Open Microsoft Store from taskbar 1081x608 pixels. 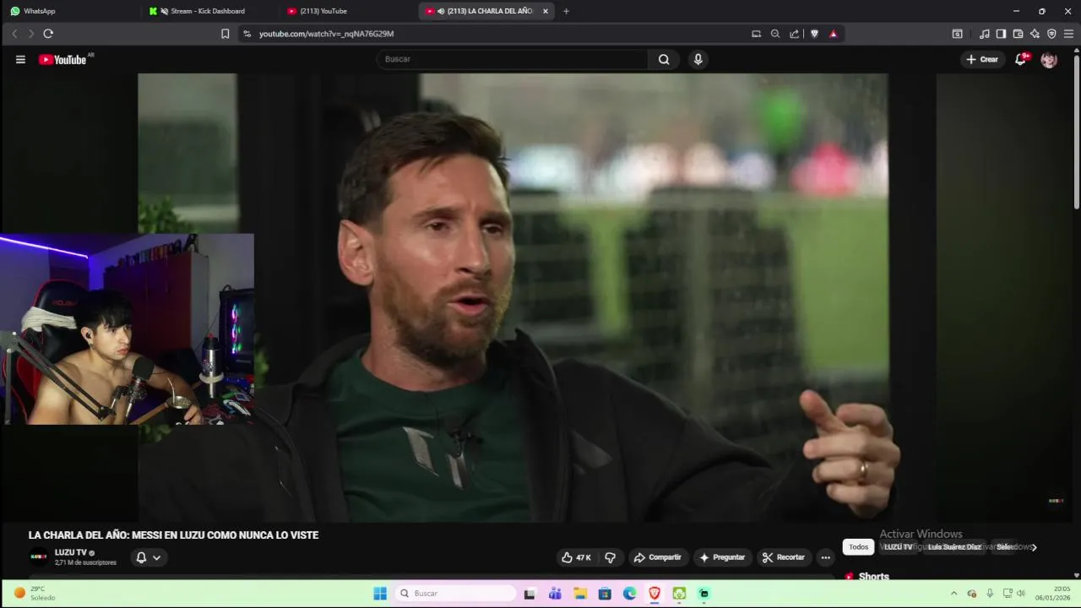(x=605, y=594)
